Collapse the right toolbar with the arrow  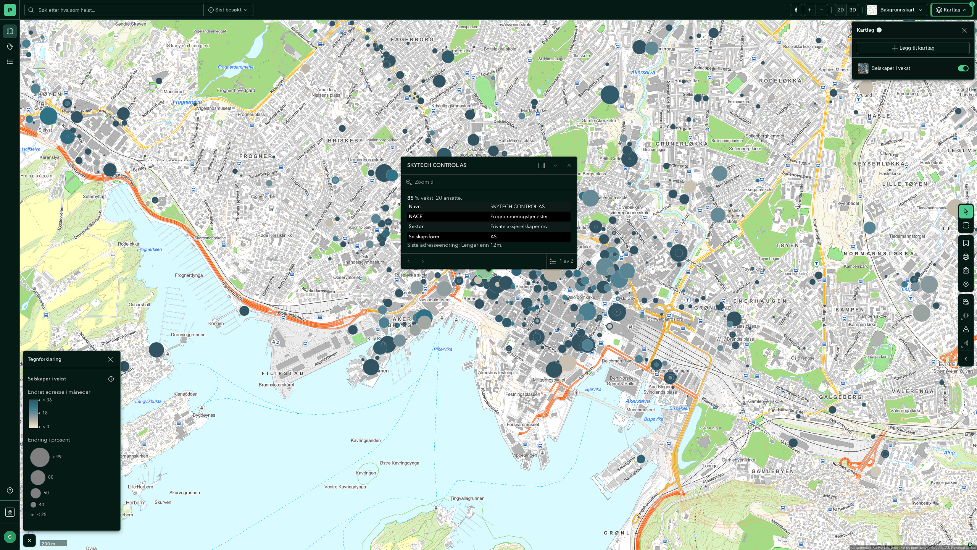(966, 359)
